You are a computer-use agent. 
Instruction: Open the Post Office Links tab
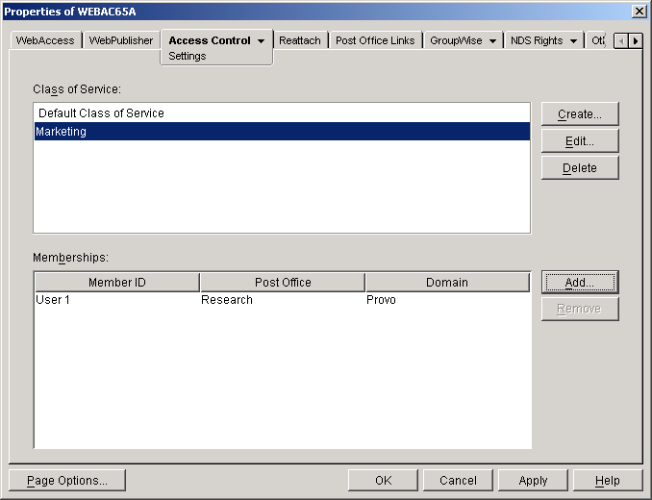[x=375, y=40]
